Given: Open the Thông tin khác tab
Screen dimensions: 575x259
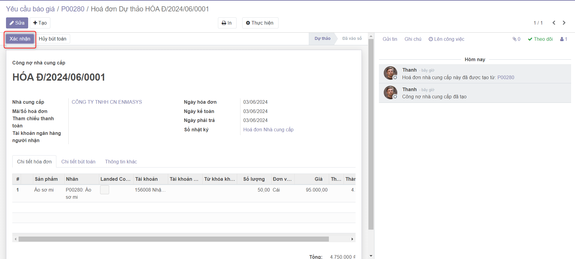Looking at the screenshot, I should pyautogui.click(x=121, y=162).
